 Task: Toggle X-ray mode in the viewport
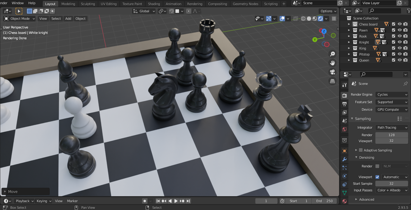[x=295, y=18]
